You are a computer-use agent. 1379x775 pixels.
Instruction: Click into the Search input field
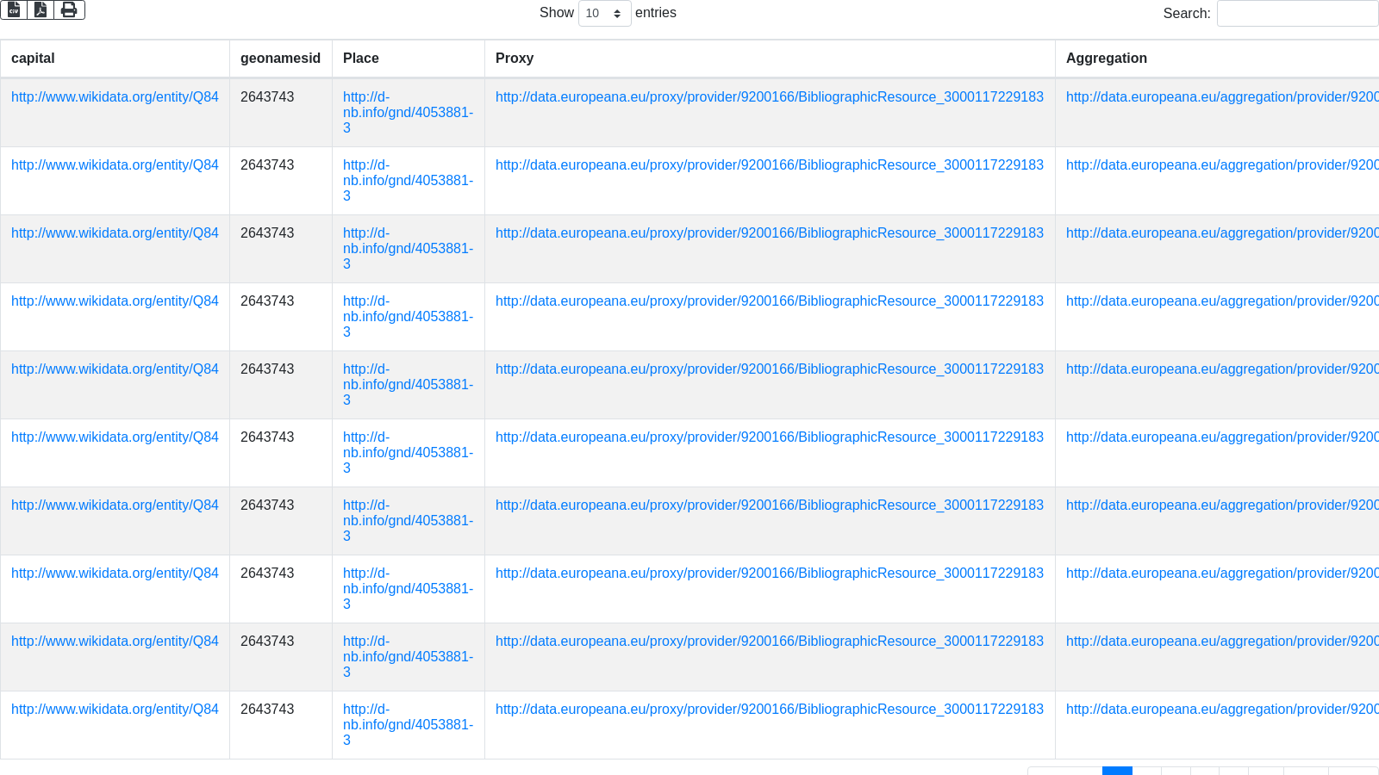coord(1296,13)
